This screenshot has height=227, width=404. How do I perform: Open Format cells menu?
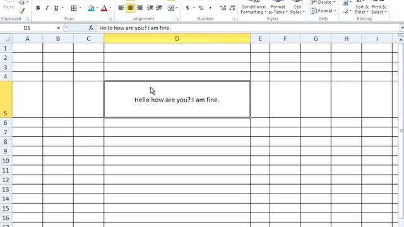tap(323, 11)
